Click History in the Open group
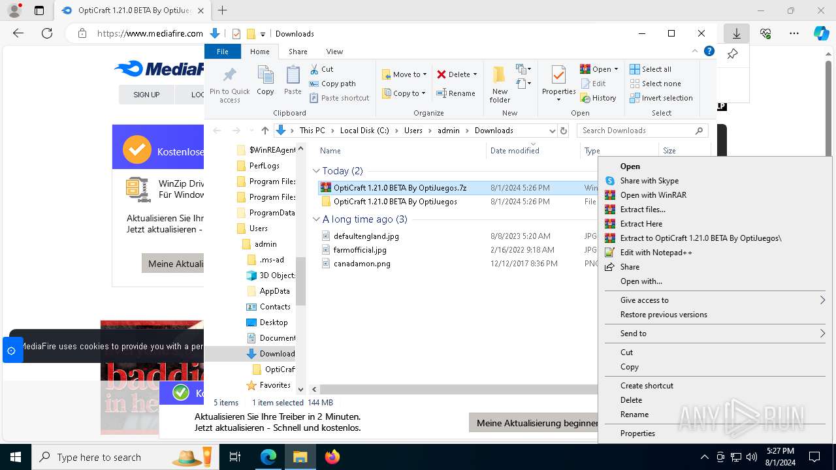 598,98
